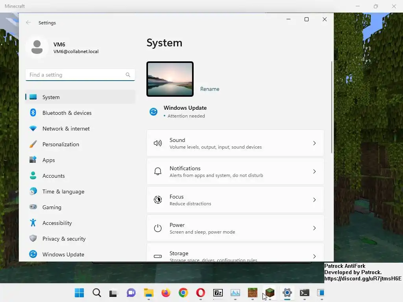Click the speaker icon on Sound card

click(158, 143)
